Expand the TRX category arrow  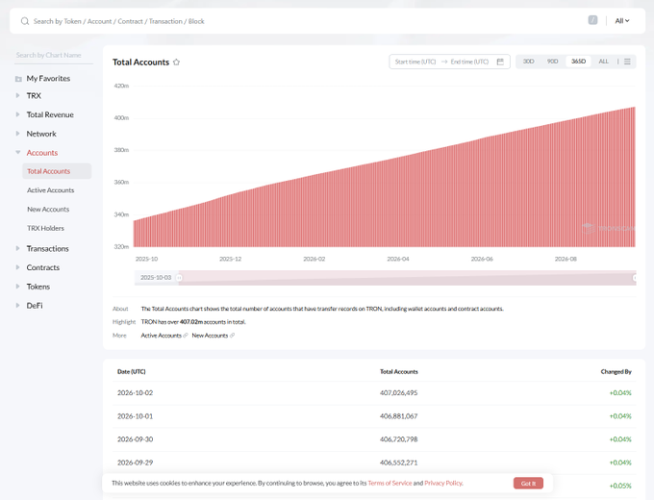click(17, 95)
